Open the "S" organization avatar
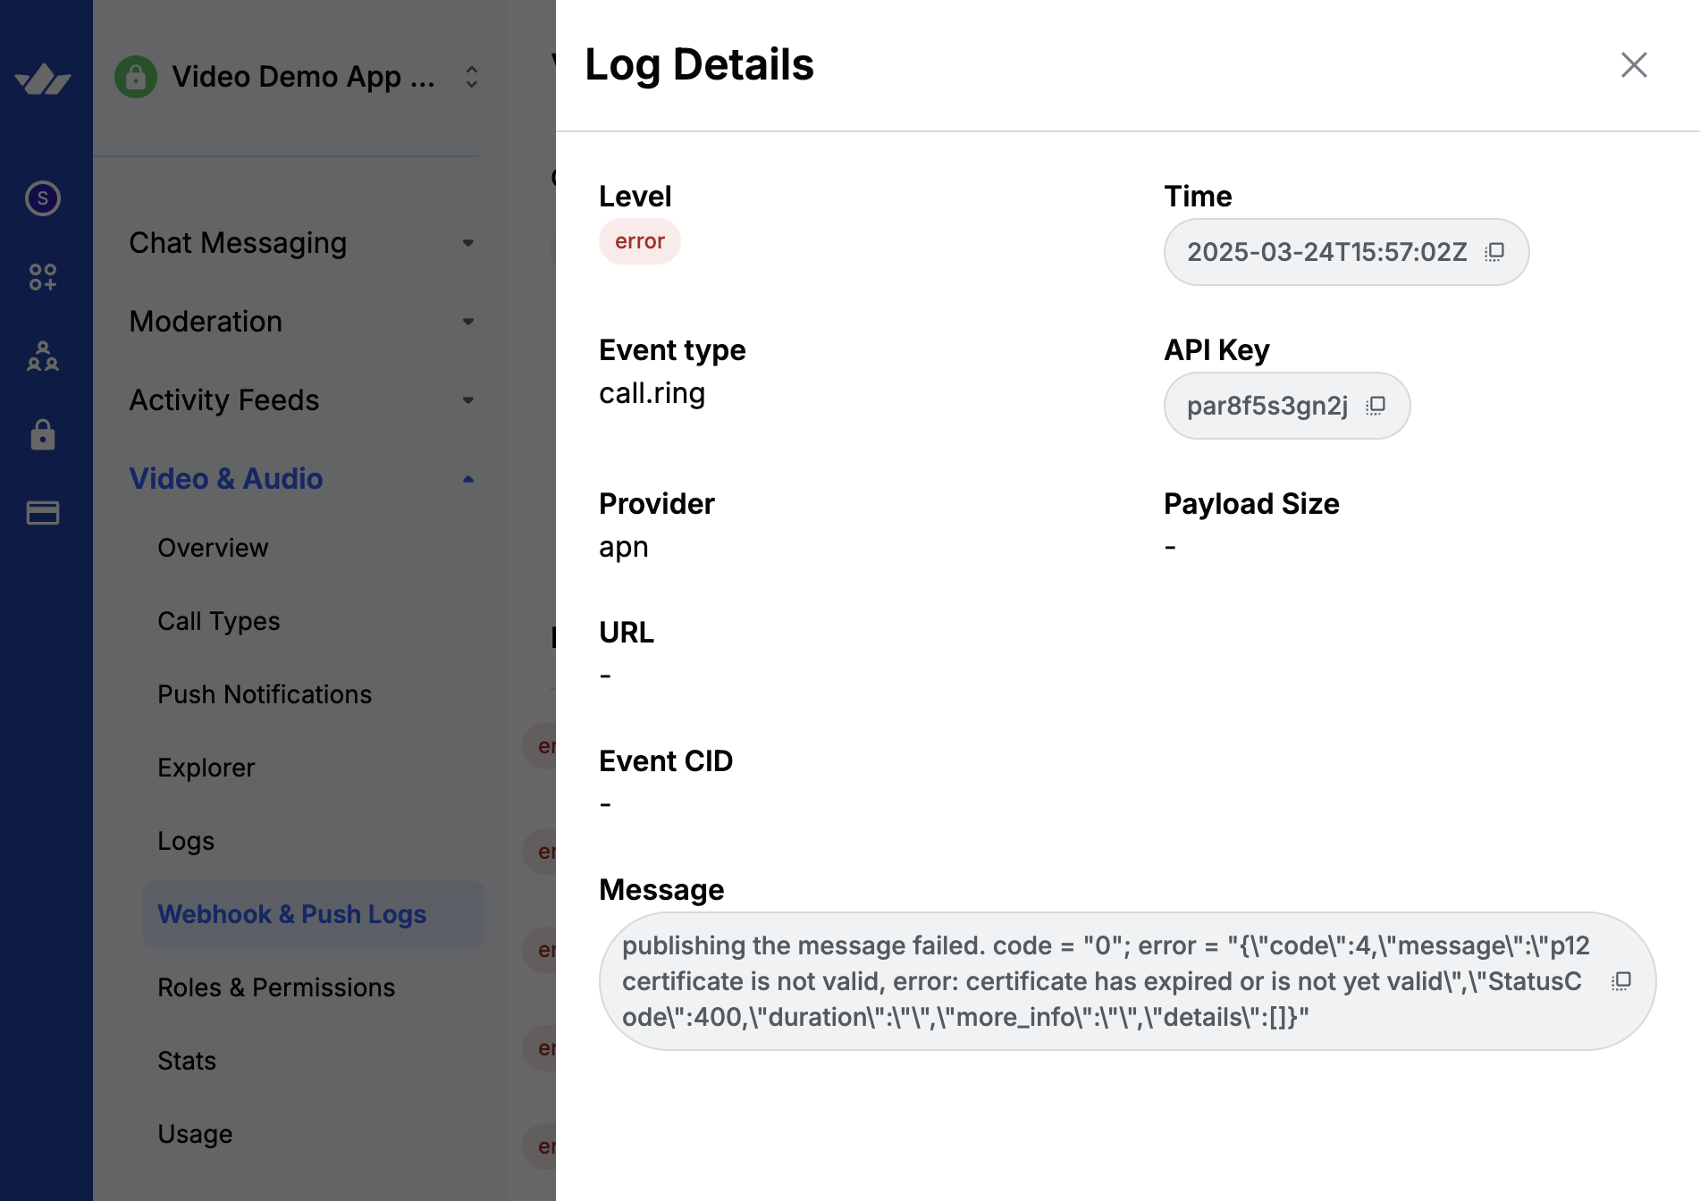 point(41,198)
